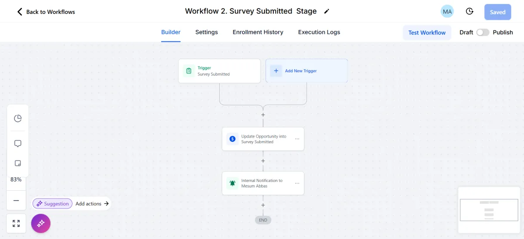Screen dimensions: 524x239
Task: Fit canvas to screen with expand icon
Action: (x=16, y=223)
